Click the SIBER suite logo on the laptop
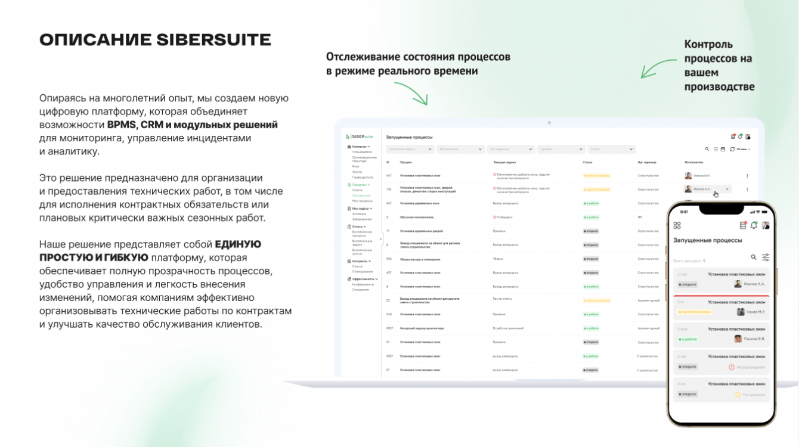This screenshot has height=447, width=799. 360,136
